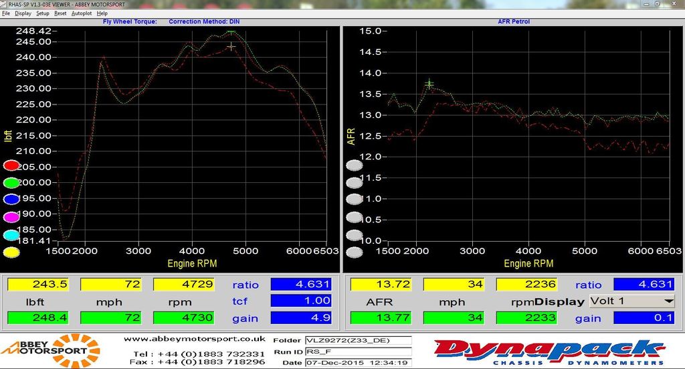Open the Autoplot menu
The height and width of the screenshot is (369, 685).
(82, 13)
